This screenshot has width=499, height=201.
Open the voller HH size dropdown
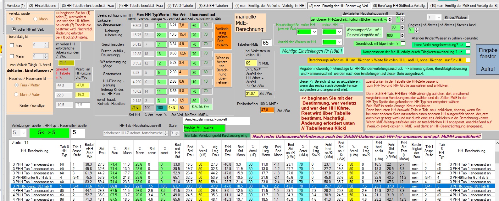pyautogui.click(x=314, y=32)
